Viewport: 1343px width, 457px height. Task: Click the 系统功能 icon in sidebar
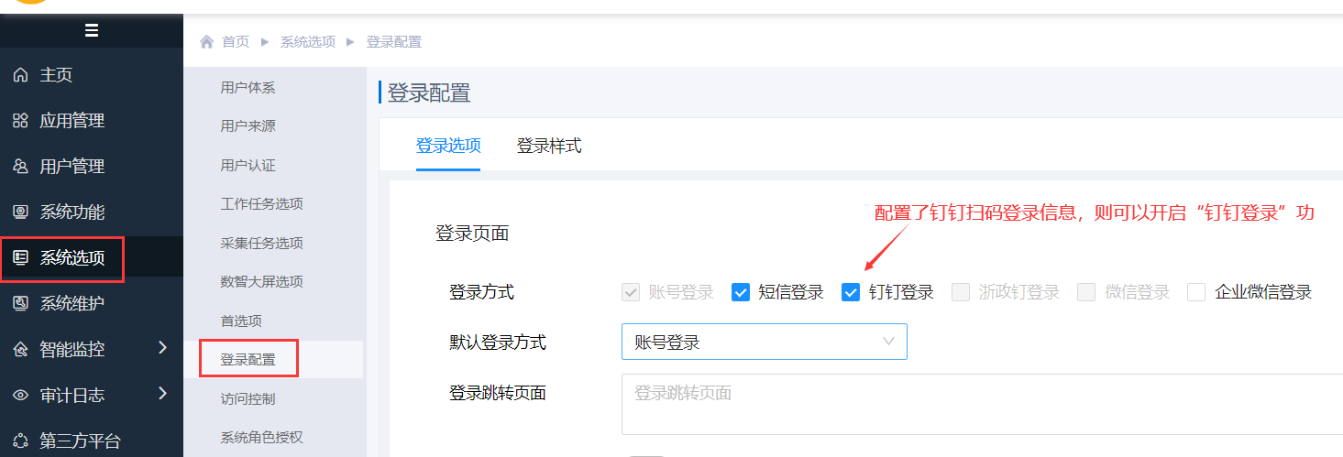[20, 212]
